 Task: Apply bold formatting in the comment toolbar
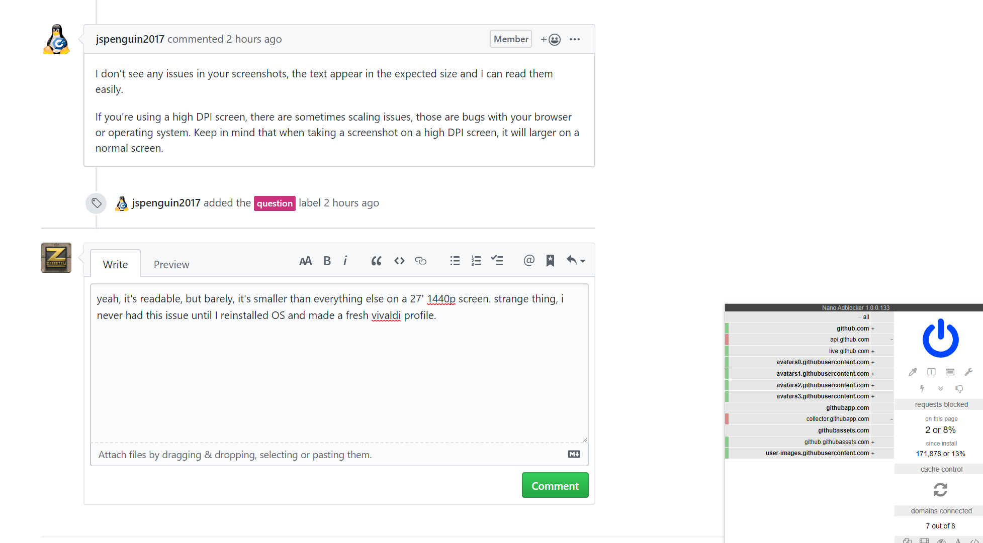tap(327, 261)
